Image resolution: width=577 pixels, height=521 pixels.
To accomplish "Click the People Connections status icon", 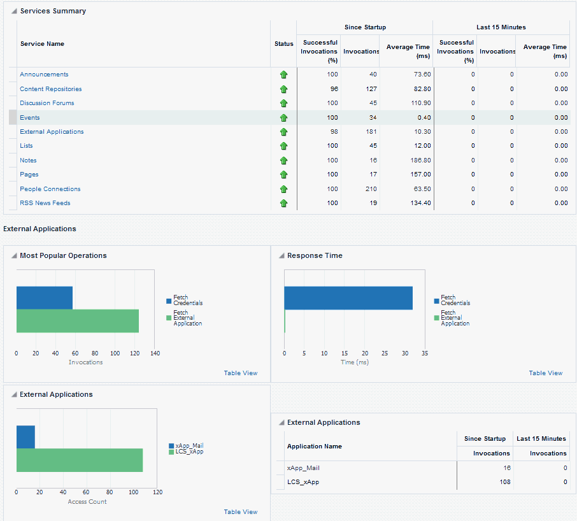I will 283,189.
